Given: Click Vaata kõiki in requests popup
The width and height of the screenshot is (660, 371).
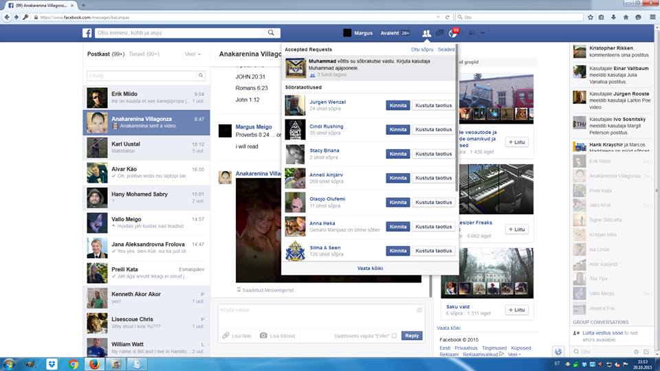Looking at the screenshot, I should pyautogui.click(x=370, y=268).
